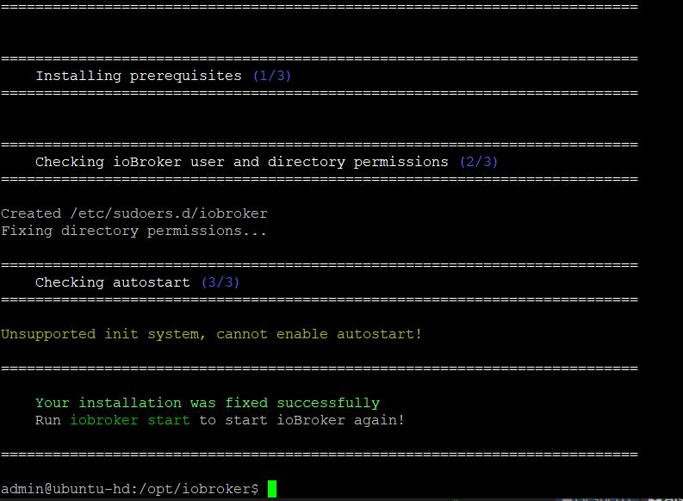Click the 'Installing prerequisites' heading

[x=138, y=76]
